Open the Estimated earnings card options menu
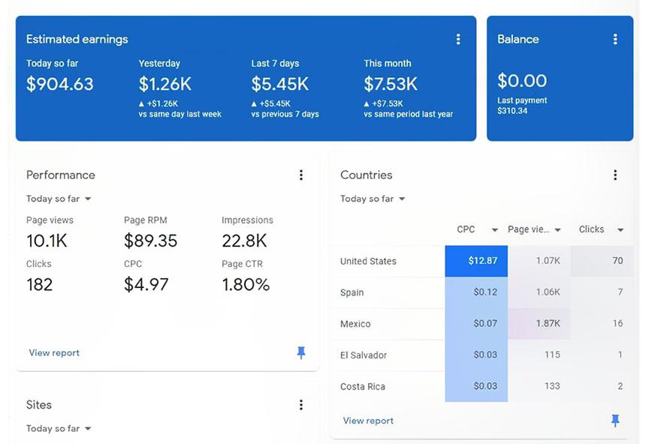 tap(458, 40)
